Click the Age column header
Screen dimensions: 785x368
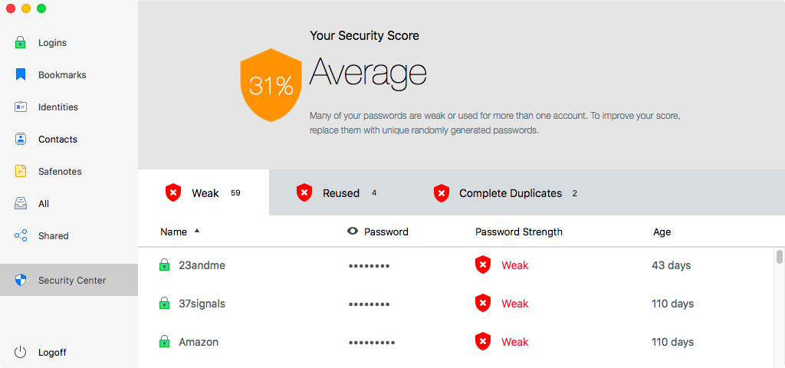(x=662, y=232)
